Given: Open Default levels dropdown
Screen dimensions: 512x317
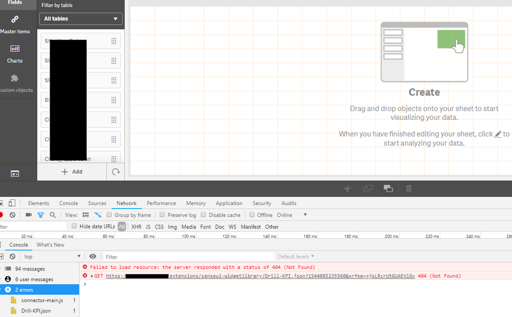Looking at the screenshot, I should [296, 257].
